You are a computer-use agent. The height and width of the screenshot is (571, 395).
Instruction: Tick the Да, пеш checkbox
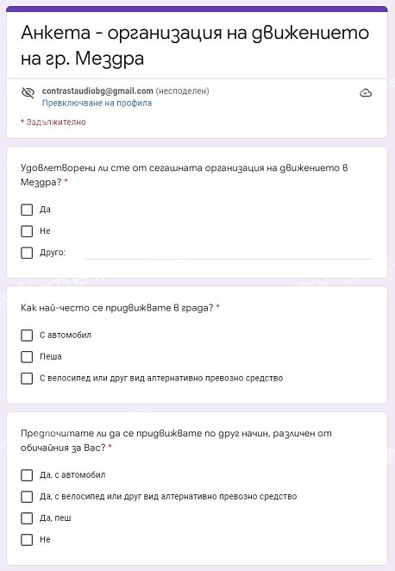coord(27,518)
